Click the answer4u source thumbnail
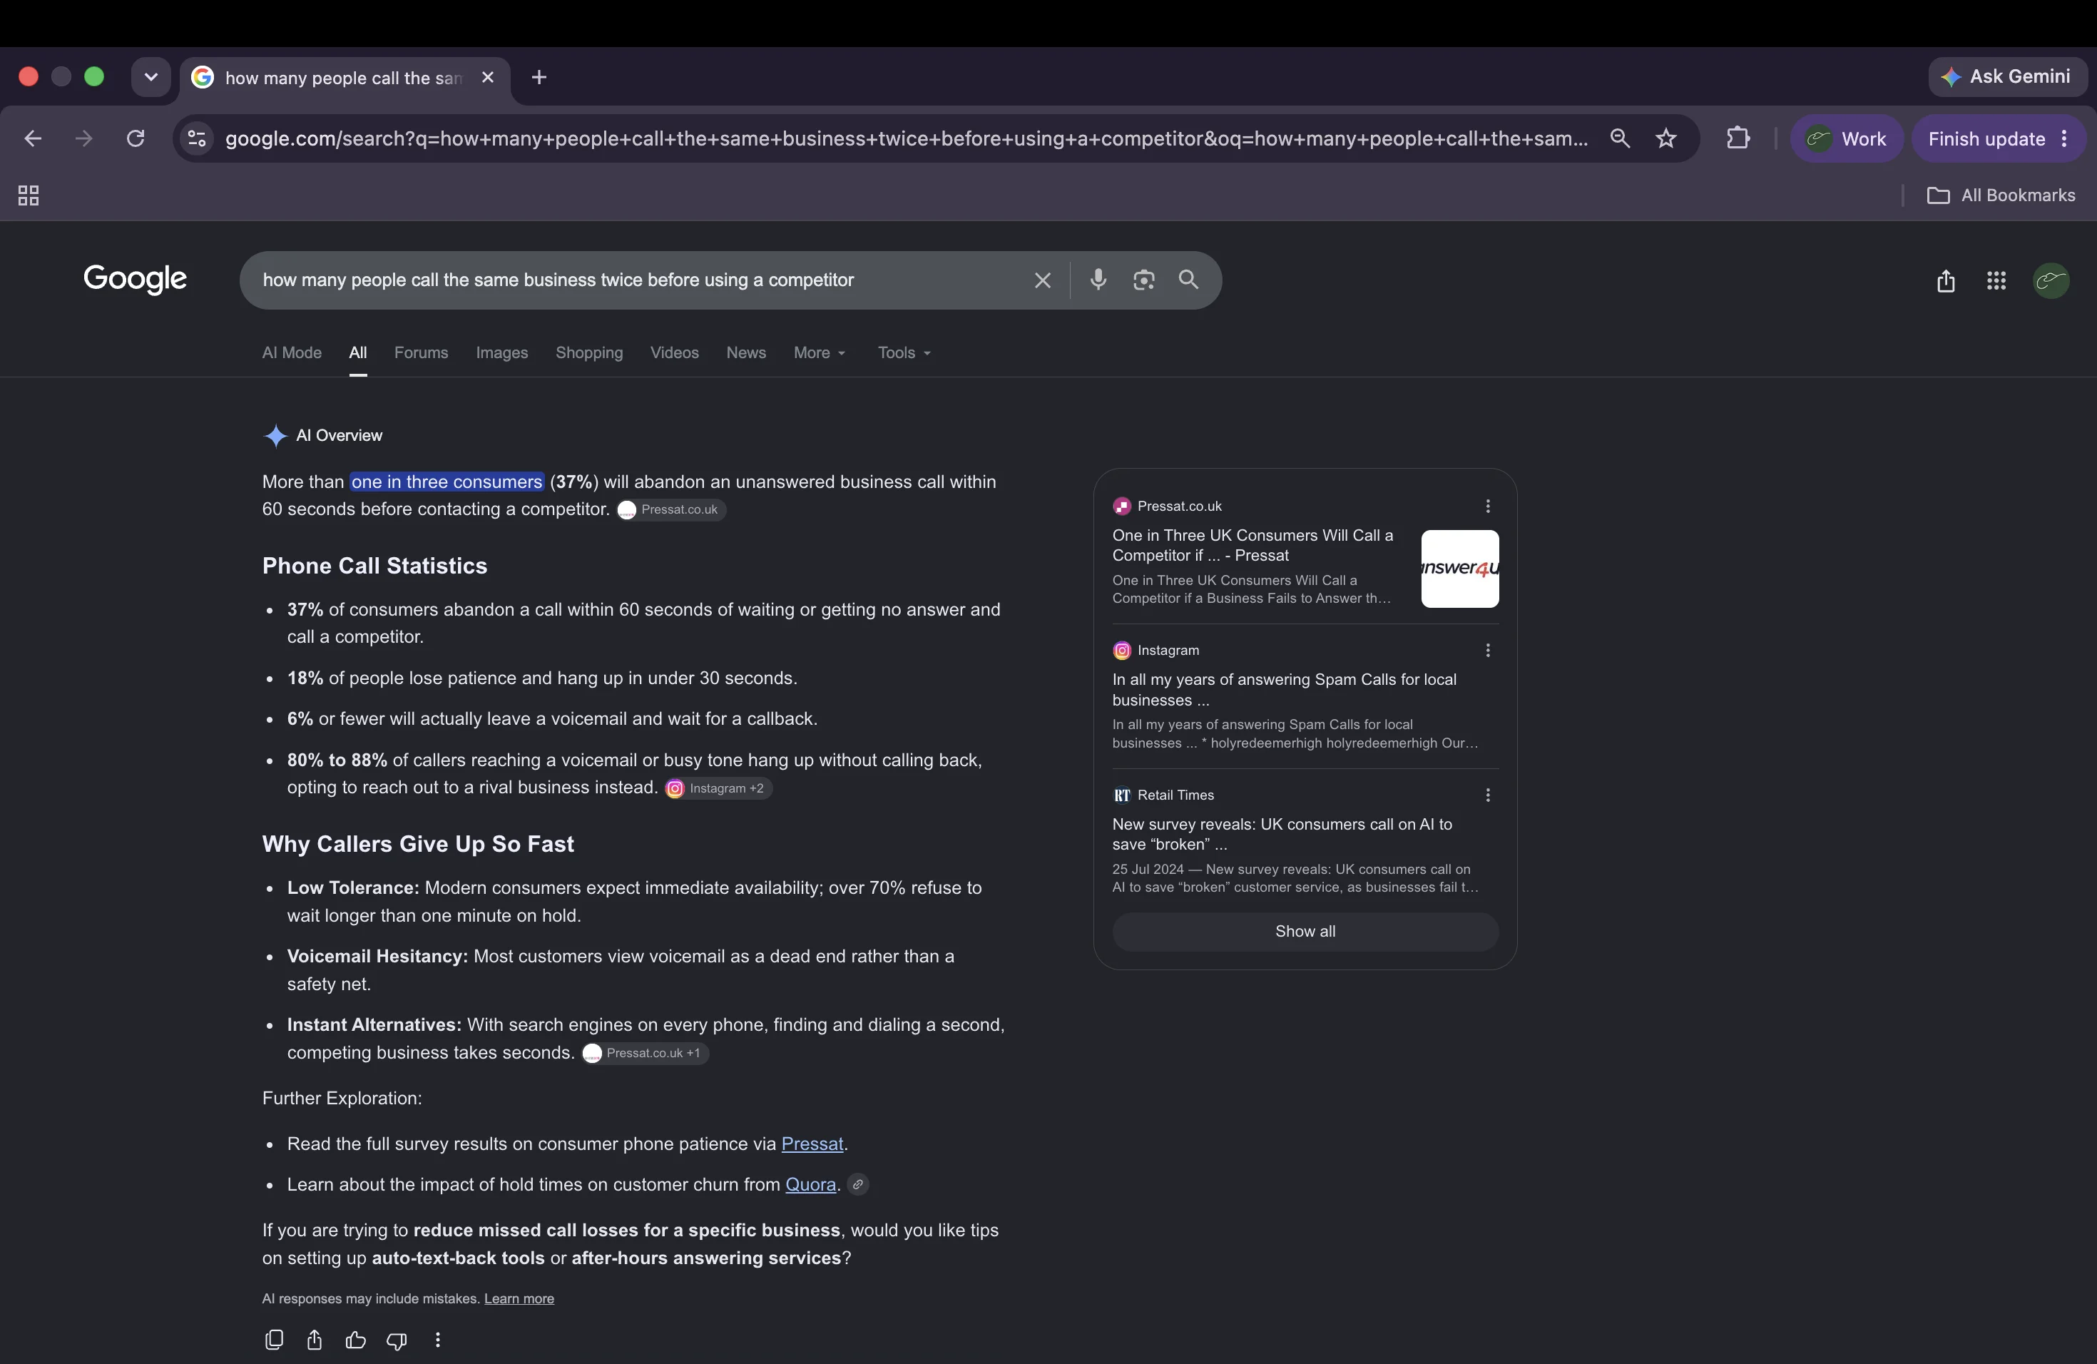The height and width of the screenshot is (1364, 2097). coord(1460,569)
